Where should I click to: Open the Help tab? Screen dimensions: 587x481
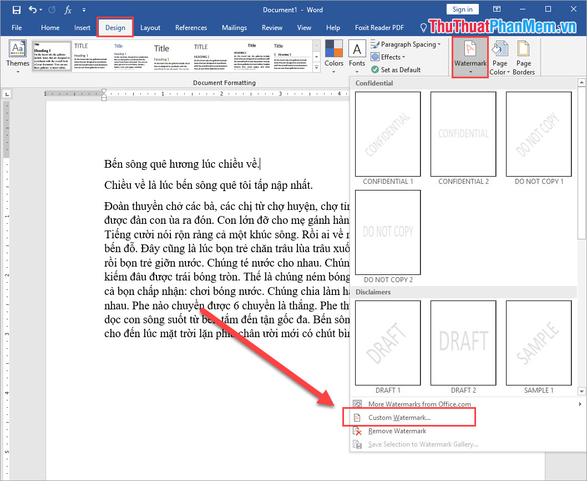click(x=333, y=27)
